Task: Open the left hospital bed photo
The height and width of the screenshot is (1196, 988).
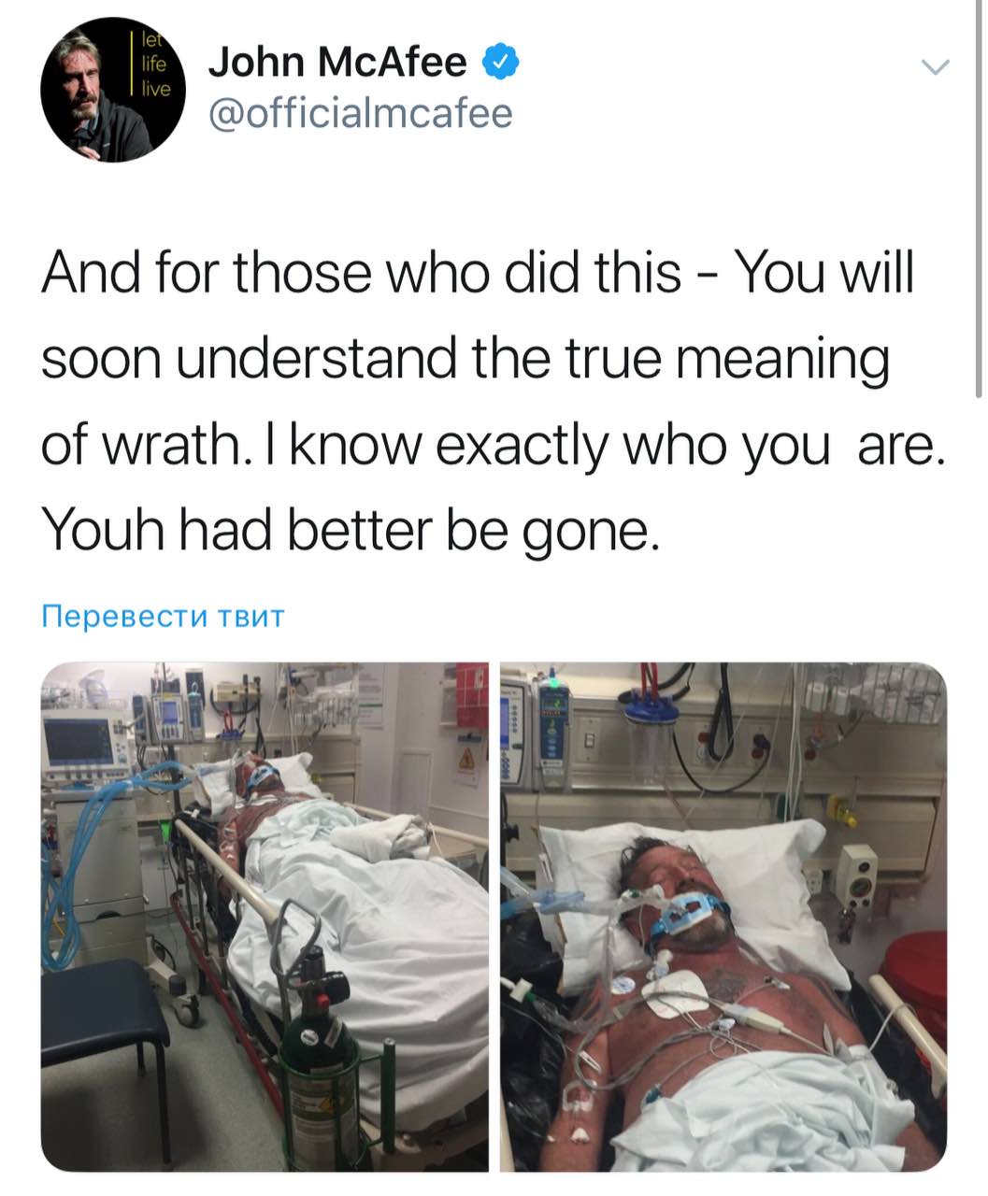Action: (x=265, y=917)
